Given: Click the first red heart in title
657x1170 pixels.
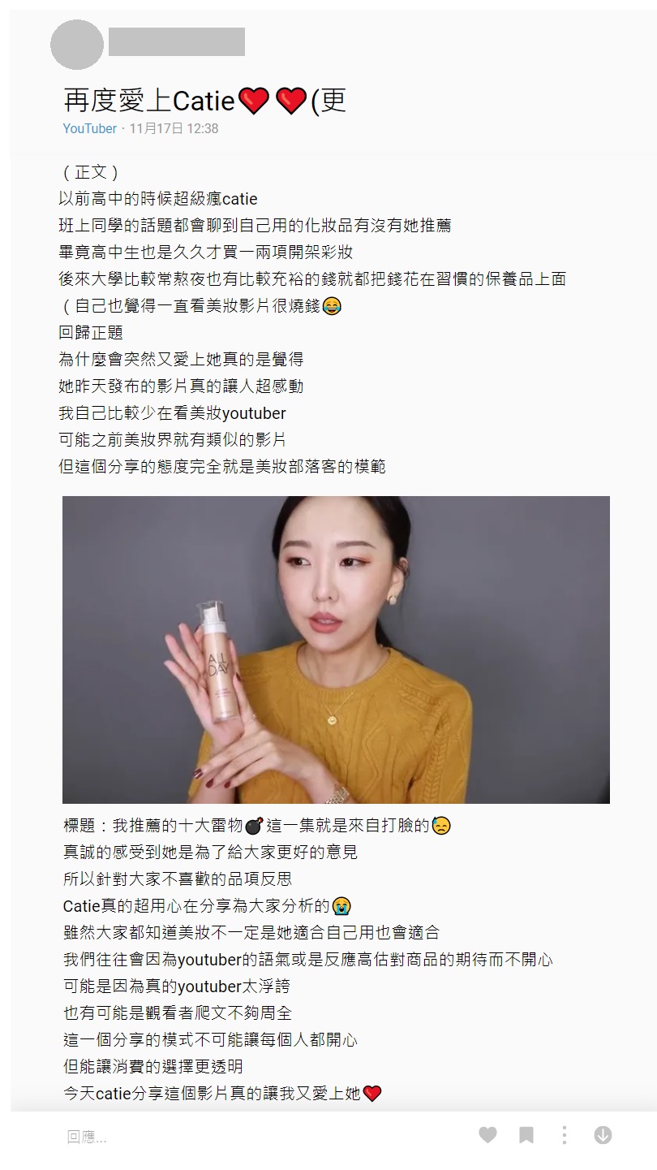Looking at the screenshot, I should point(255,101).
